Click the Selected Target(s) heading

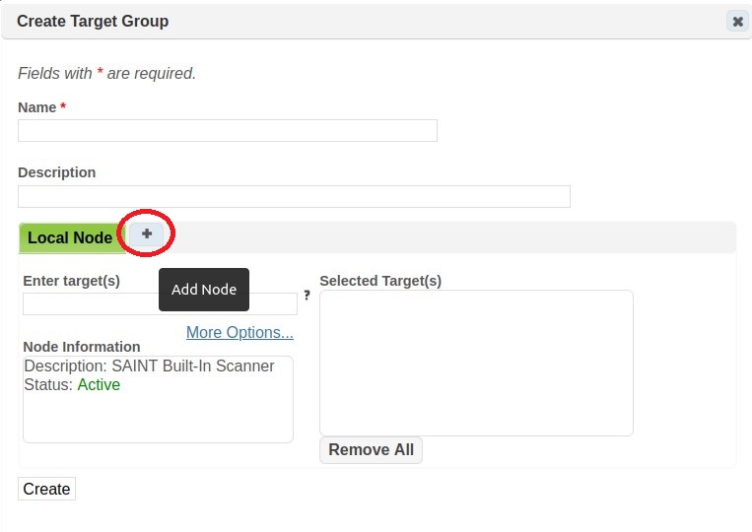pyautogui.click(x=380, y=281)
